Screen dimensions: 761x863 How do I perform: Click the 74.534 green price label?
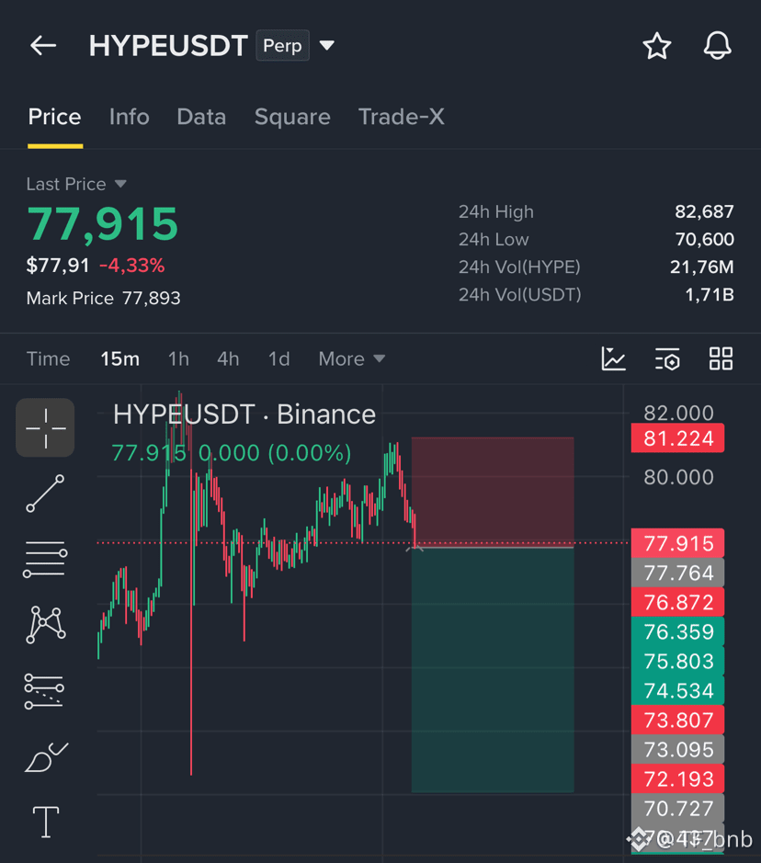pos(678,691)
